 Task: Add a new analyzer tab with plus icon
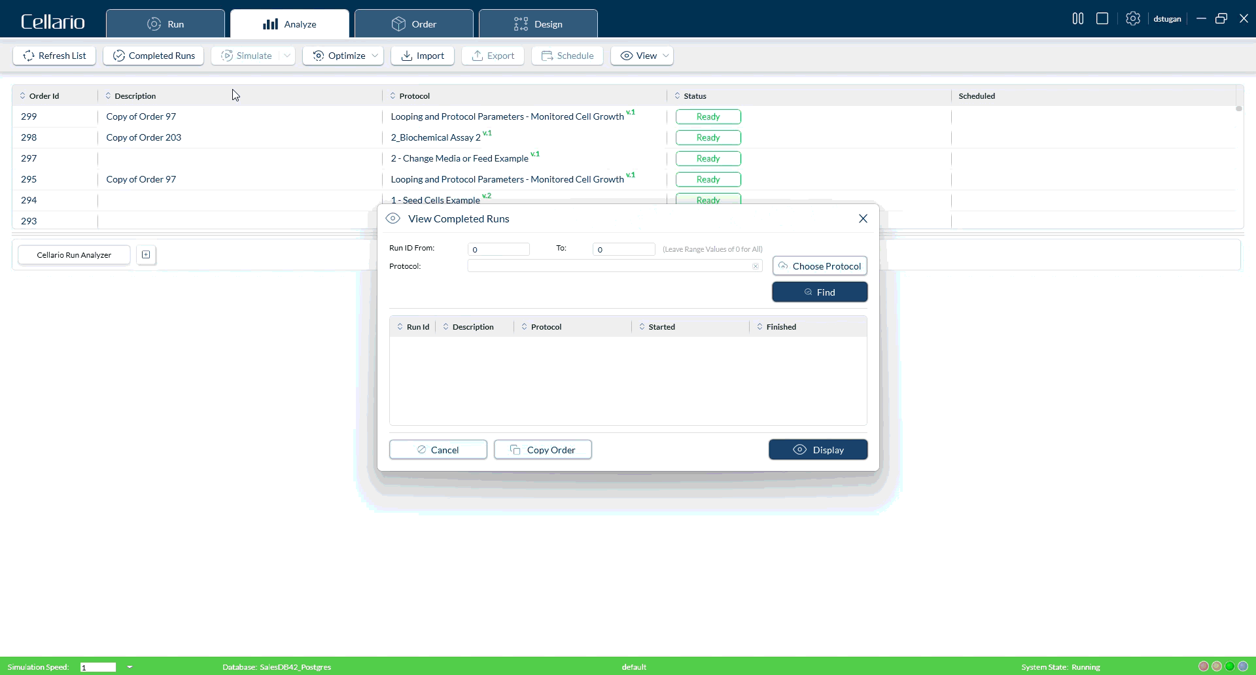[x=146, y=255]
